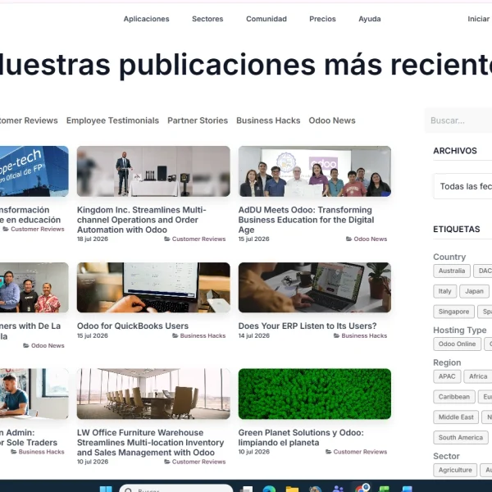
Task: Open the Sole Traders article title
Action: click(29, 437)
